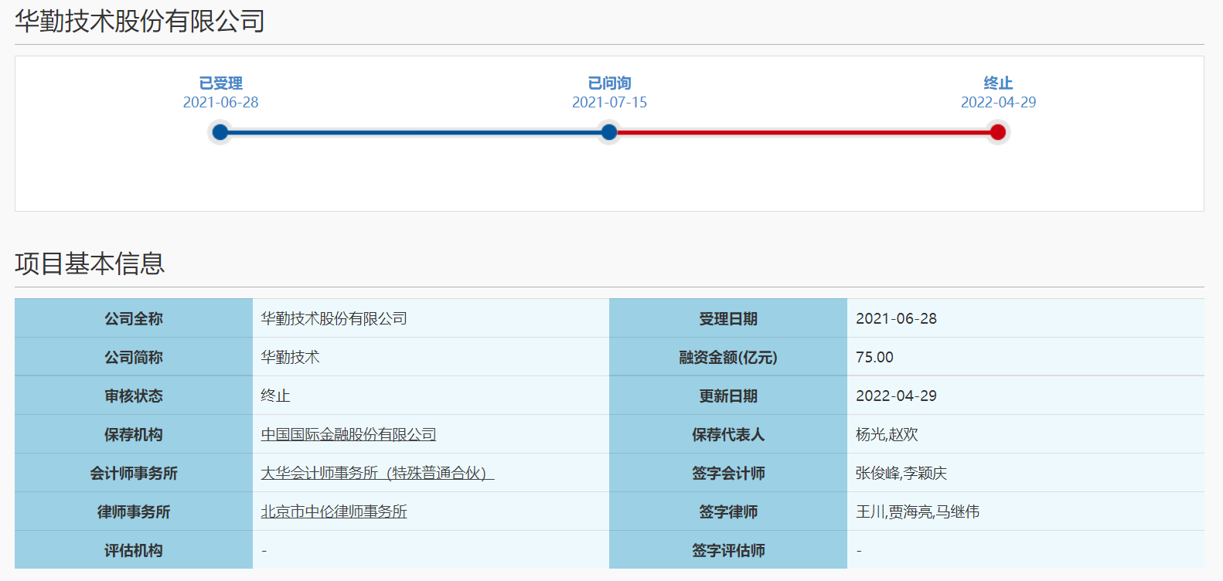Click the 已问询 timeline dot
Screen dimensions: 1223x581
609,132
